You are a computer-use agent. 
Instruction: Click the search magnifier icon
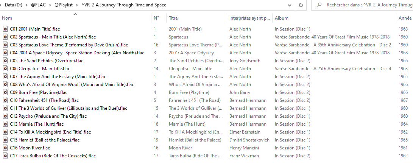tap(319, 5)
